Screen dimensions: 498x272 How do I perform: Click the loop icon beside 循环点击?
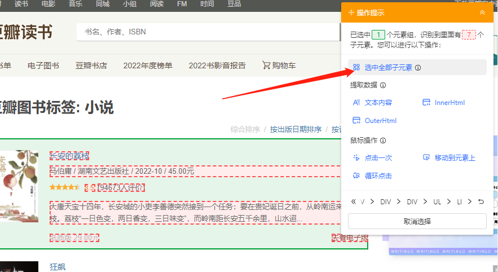tap(356, 176)
